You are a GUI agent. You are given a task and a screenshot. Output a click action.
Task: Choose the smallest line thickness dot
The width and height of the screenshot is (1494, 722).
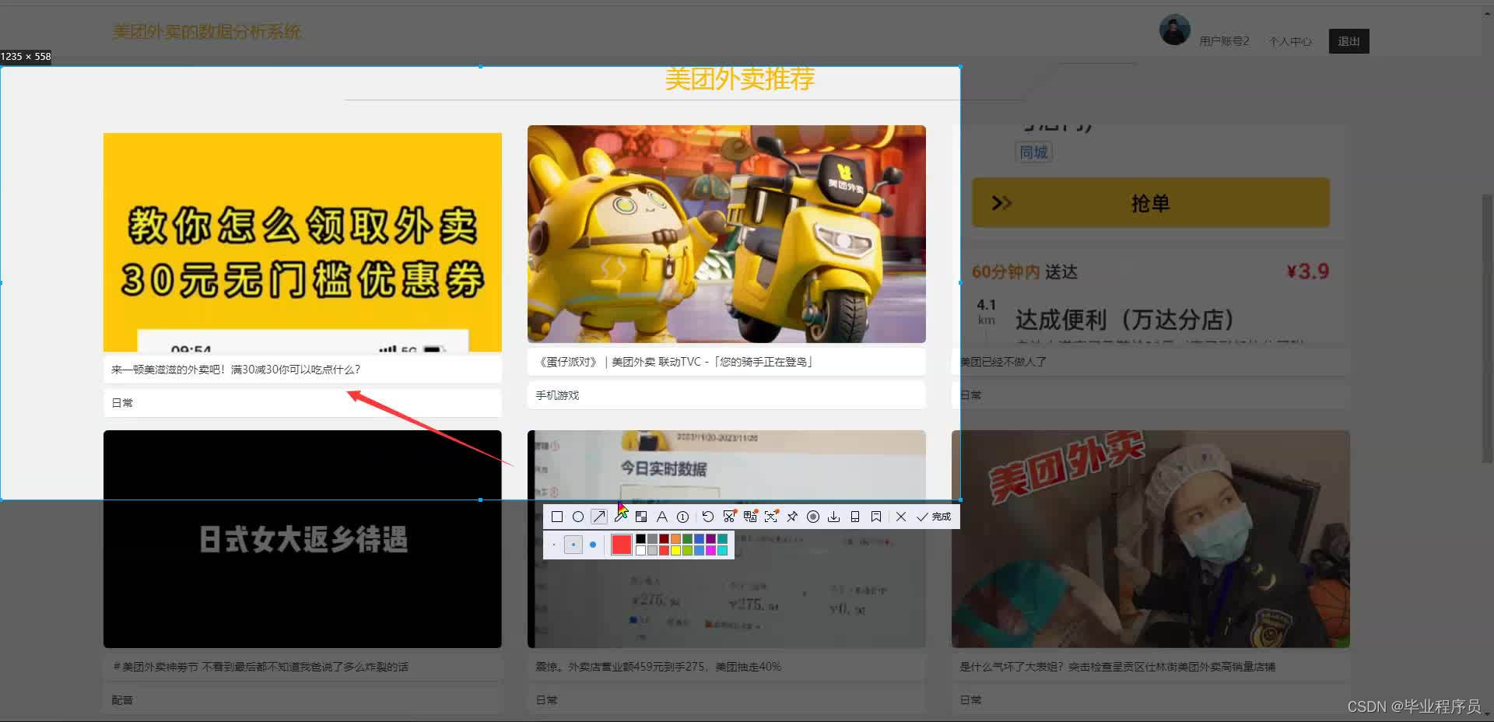(554, 545)
